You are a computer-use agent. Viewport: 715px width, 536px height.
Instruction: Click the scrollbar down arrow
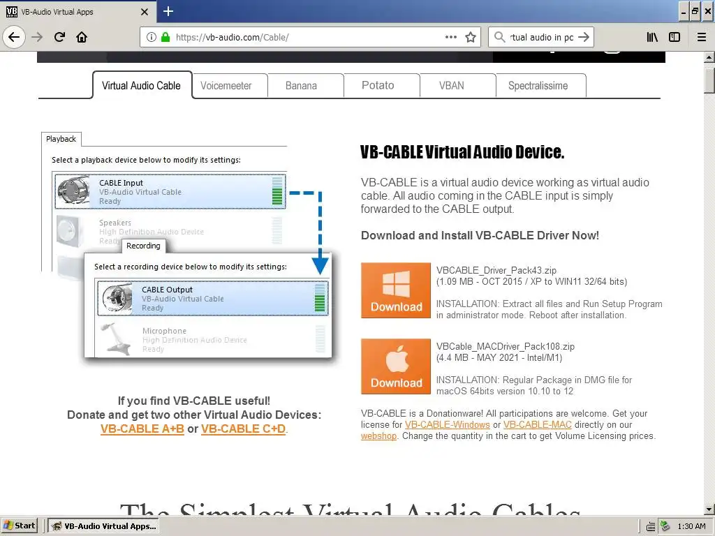pos(709,509)
